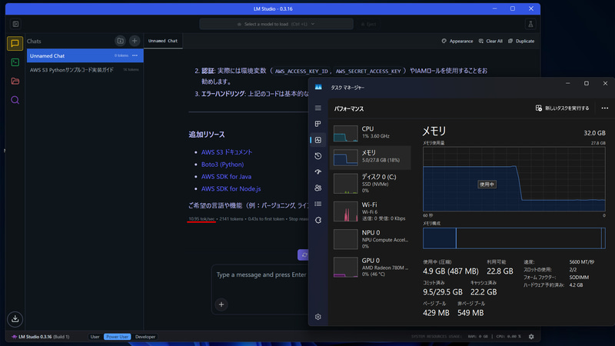Screen dimensions: 615x346
Task: Run new task in Task Manager
Action: (563, 108)
